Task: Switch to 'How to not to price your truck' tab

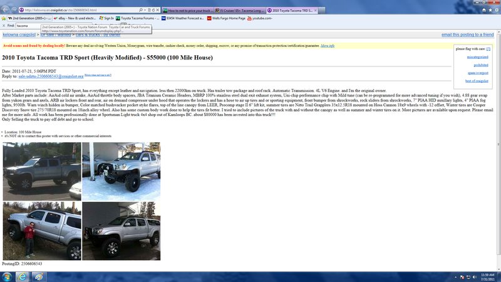Action: coord(187,11)
